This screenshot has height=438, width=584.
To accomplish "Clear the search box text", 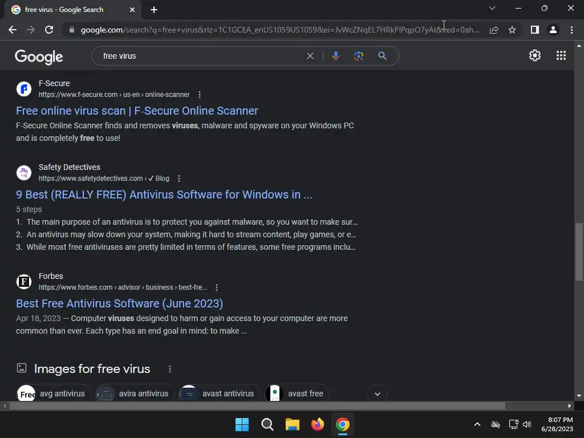I will 310,56.
